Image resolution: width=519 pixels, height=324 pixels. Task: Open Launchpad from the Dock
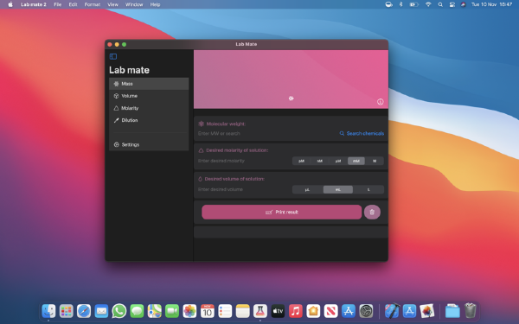(67, 311)
